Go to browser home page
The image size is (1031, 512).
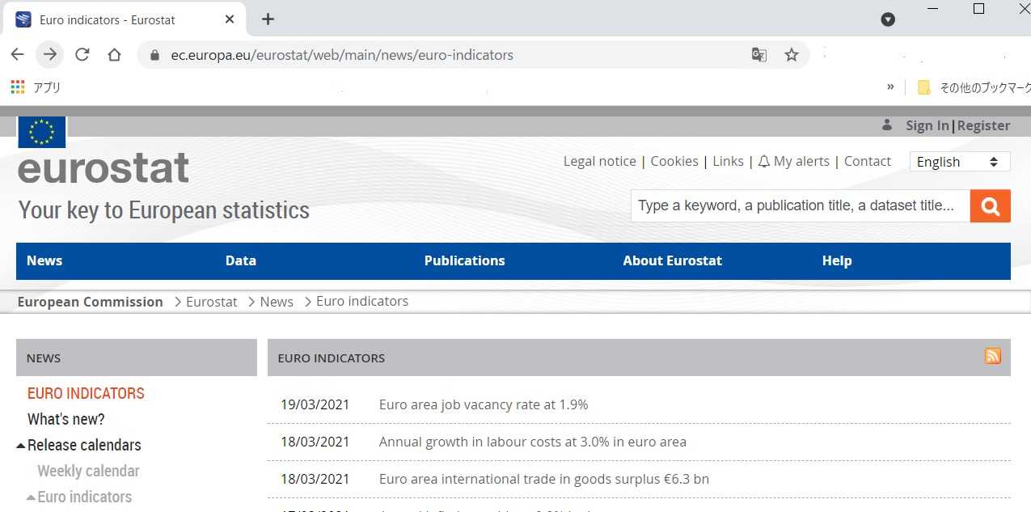114,55
